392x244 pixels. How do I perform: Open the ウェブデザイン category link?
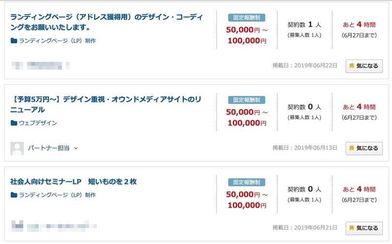tap(38, 123)
